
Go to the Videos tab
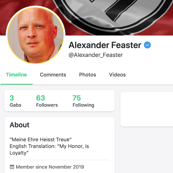tap(117, 75)
